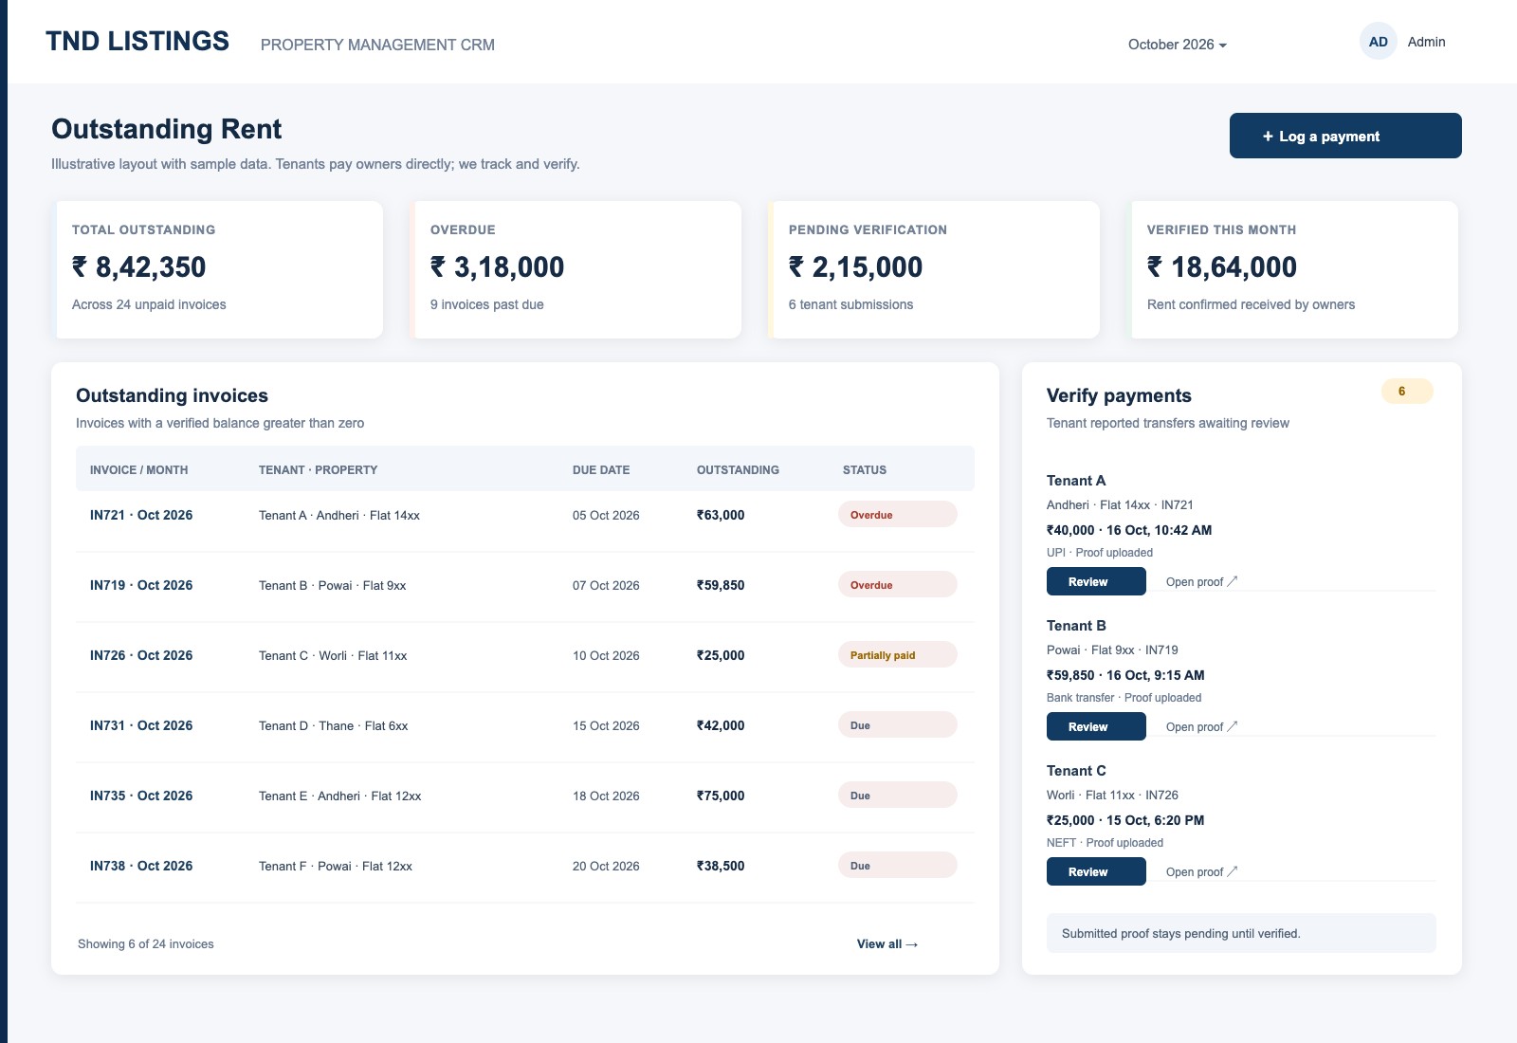Select invoice IN738 · Oct 2026
Image resolution: width=1517 pixels, height=1043 pixels.
click(141, 866)
